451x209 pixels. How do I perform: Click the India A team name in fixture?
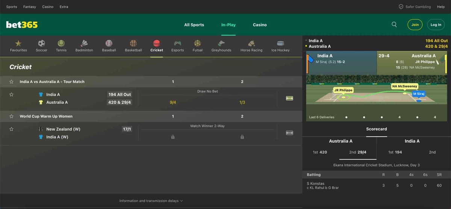click(53, 95)
